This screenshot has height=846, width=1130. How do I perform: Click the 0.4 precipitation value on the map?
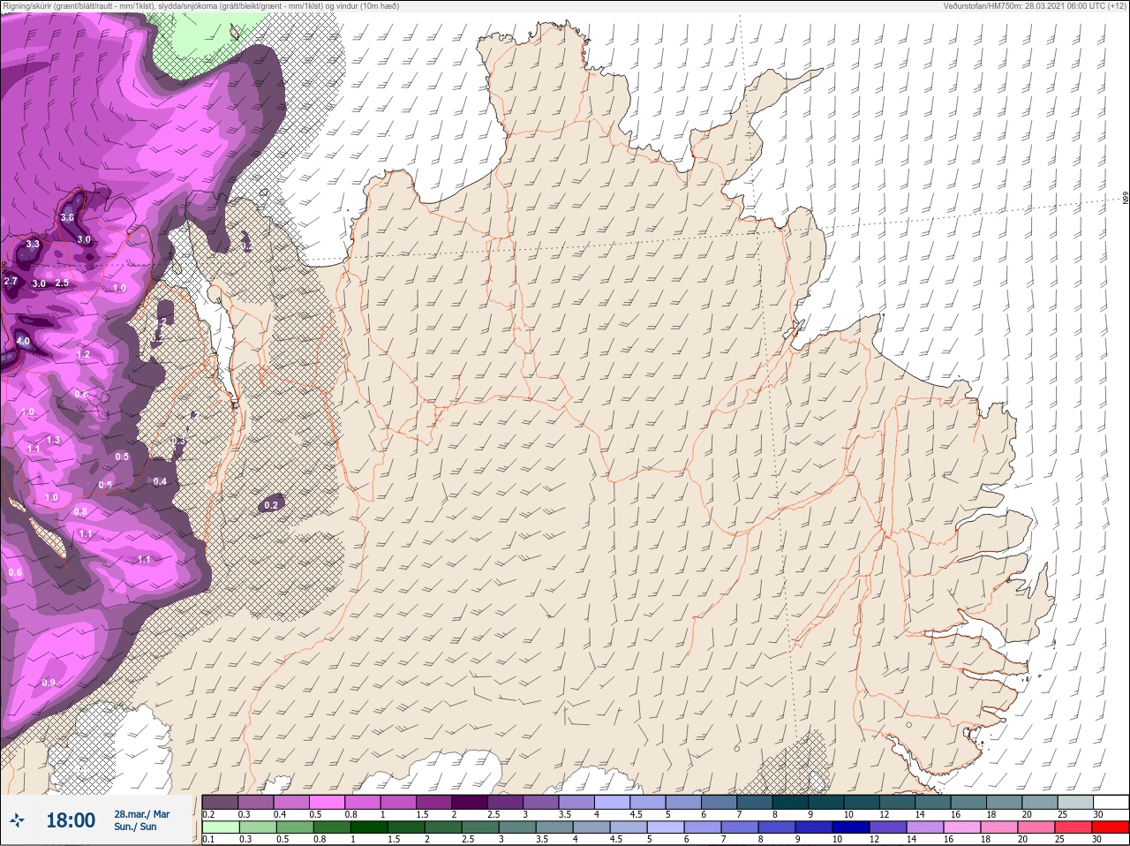pyautogui.click(x=160, y=481)
